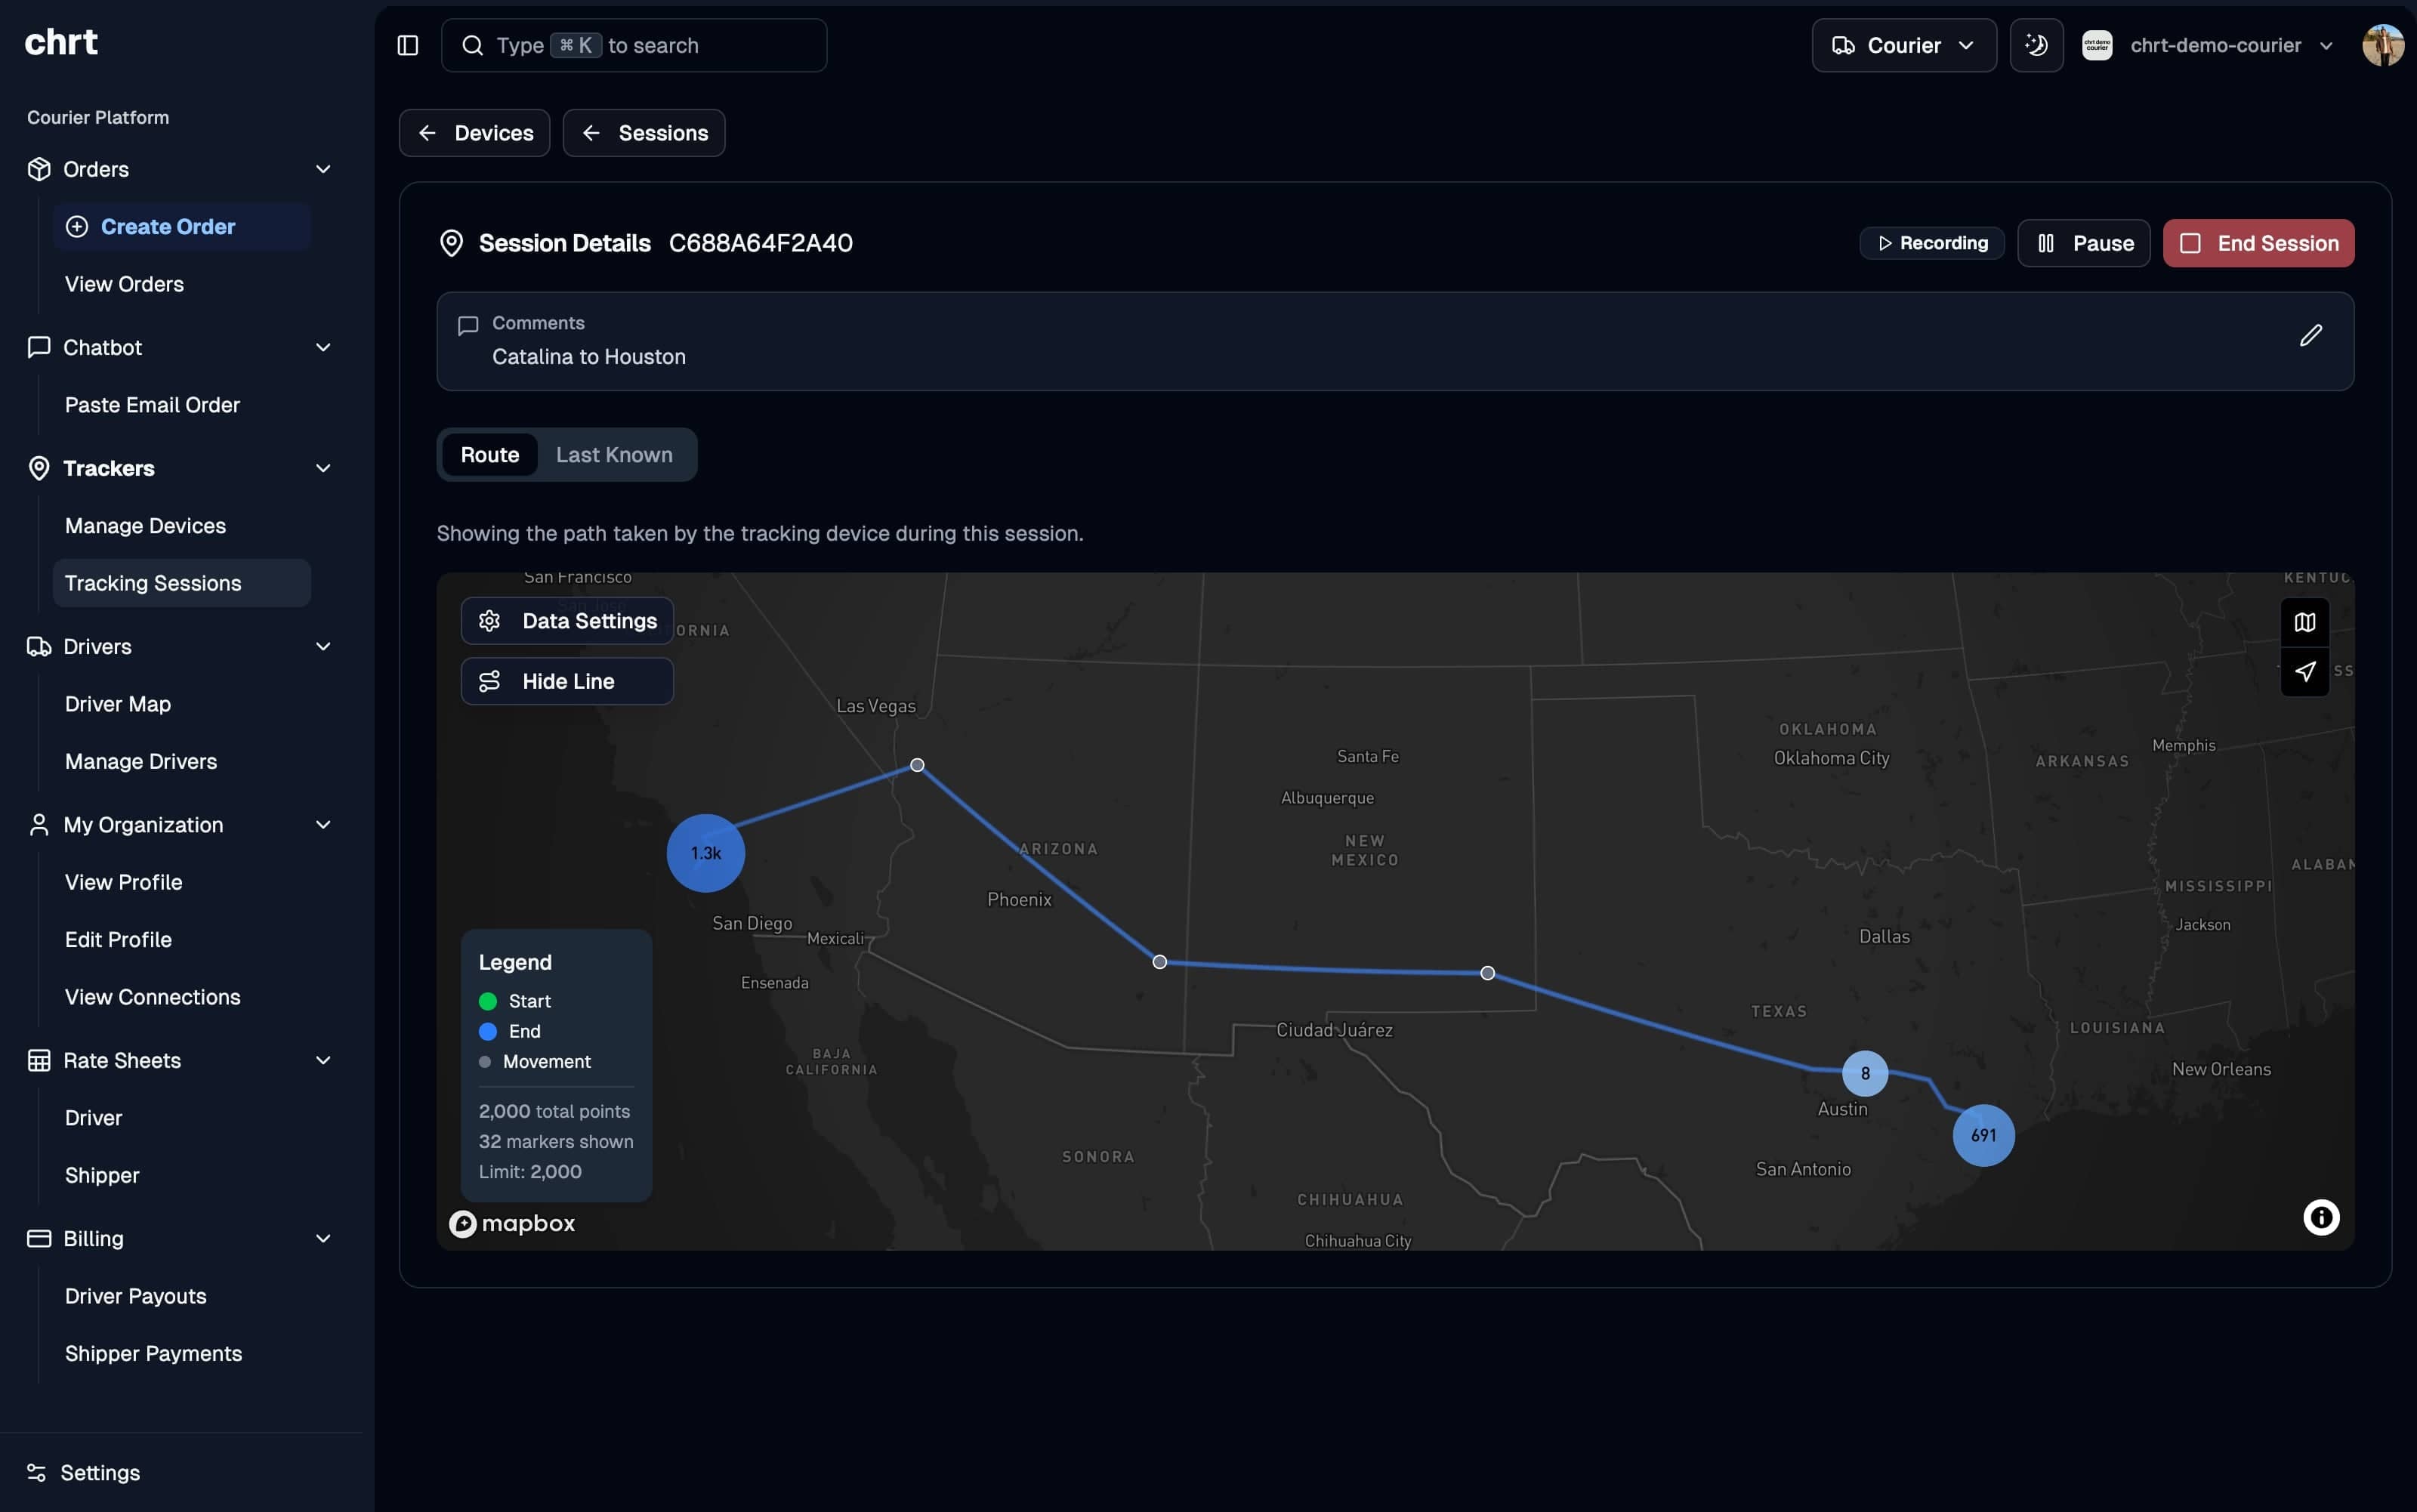Switch to the Last Known tab
This screenshot has height=1512, width=2417.
click(x=614, y=454)
